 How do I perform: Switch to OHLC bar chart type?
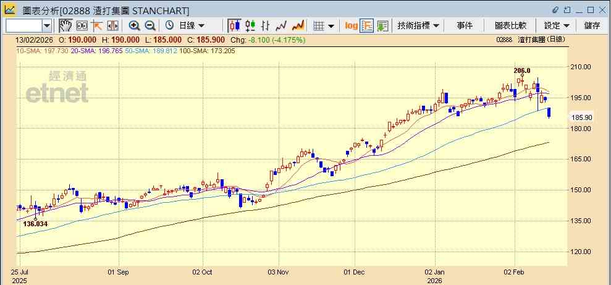(266, 26)
